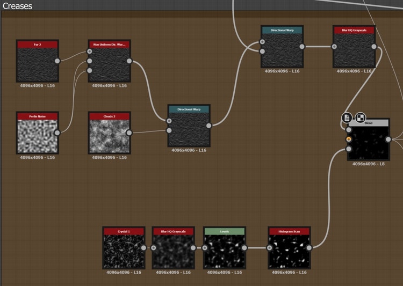Click the 4096x4096 - L16 label under Histogram Scan
403x286 pixels.
coord(290,273)
